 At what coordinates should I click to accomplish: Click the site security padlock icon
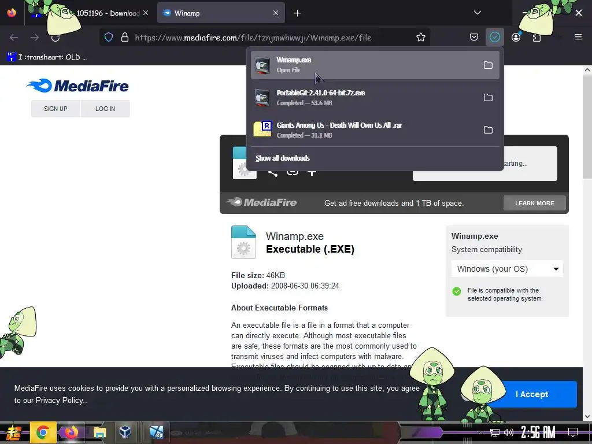(125, 38)
